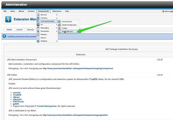Expand the Messaging submenu arrow
This screenshot has width=173, height=120.
pyautogui.click(x=57, y=28)
